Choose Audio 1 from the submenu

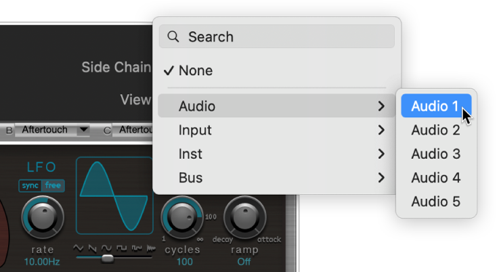click(x=435, y=106)
